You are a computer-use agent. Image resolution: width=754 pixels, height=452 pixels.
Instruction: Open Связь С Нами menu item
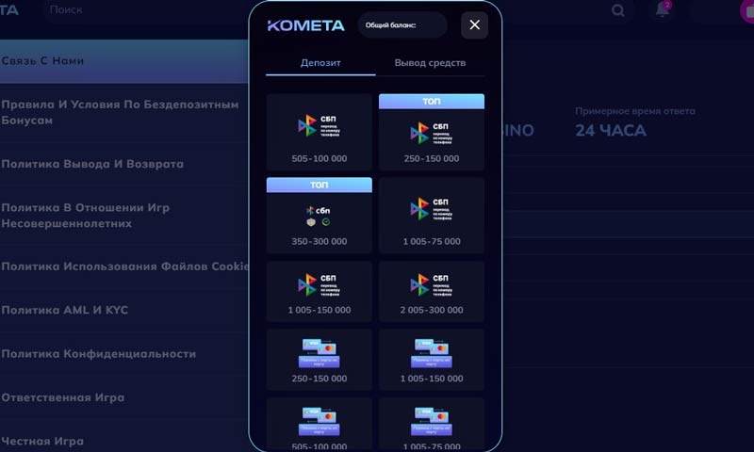pyautogui.click(x=124, y=61)
